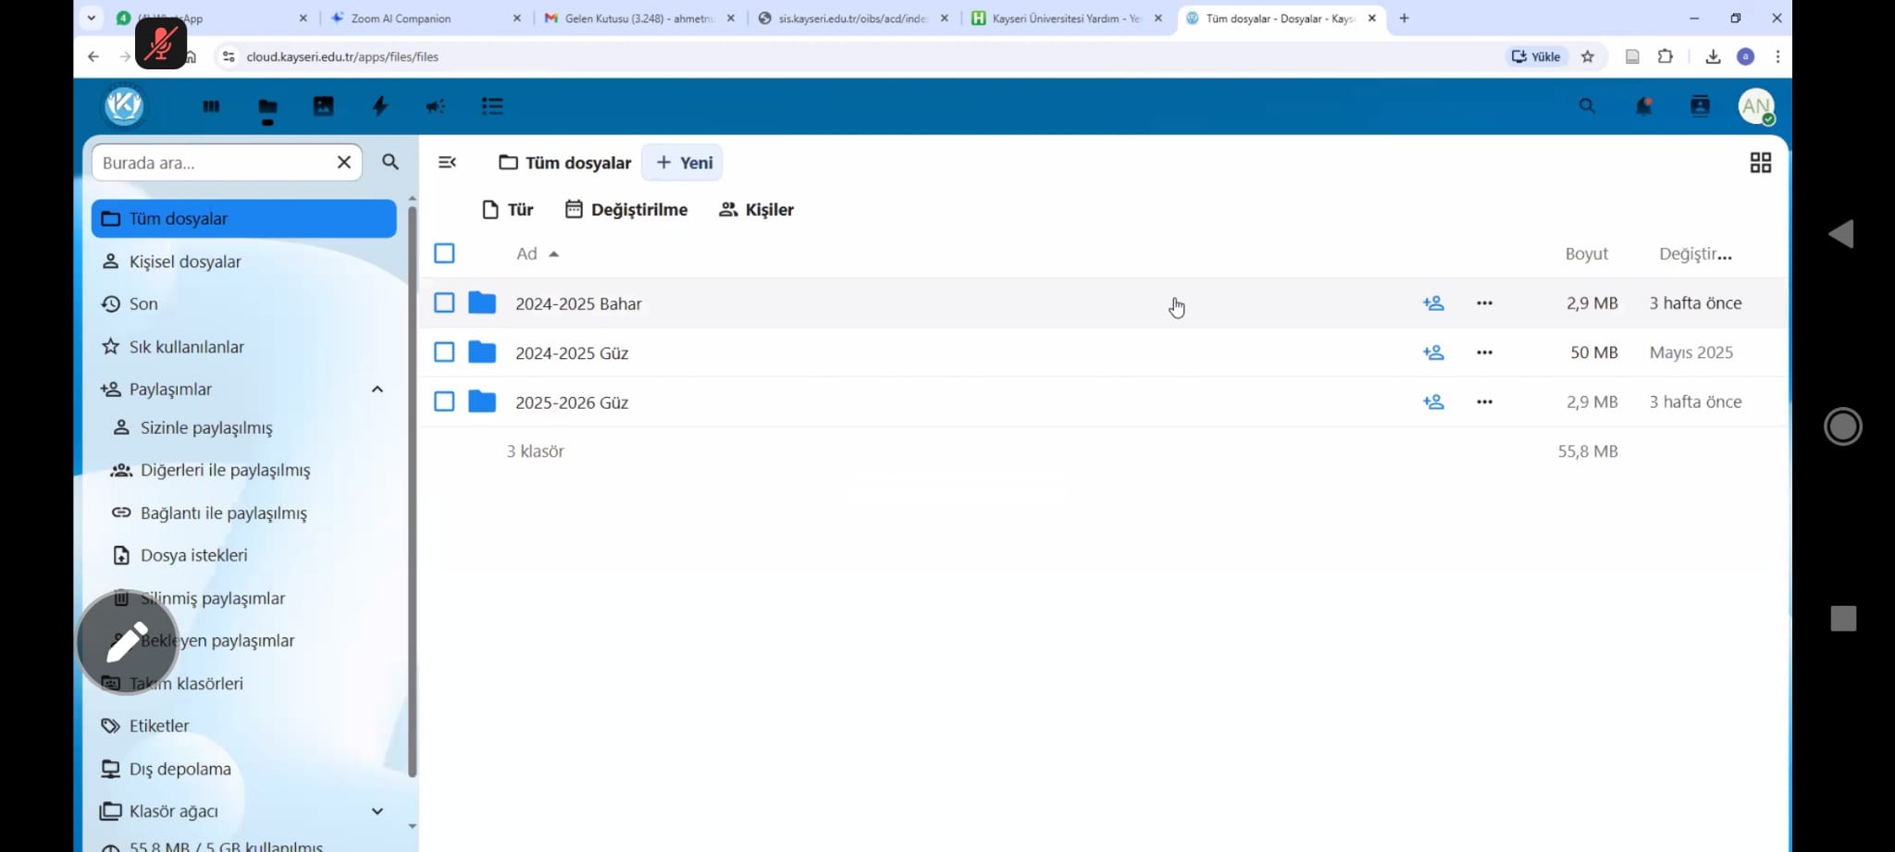Switch to grid view icon
This screenshot has height=852, width=1895.
(1760, 163)
